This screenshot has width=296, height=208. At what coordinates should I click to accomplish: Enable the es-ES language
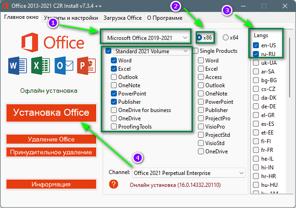(256, 124)
